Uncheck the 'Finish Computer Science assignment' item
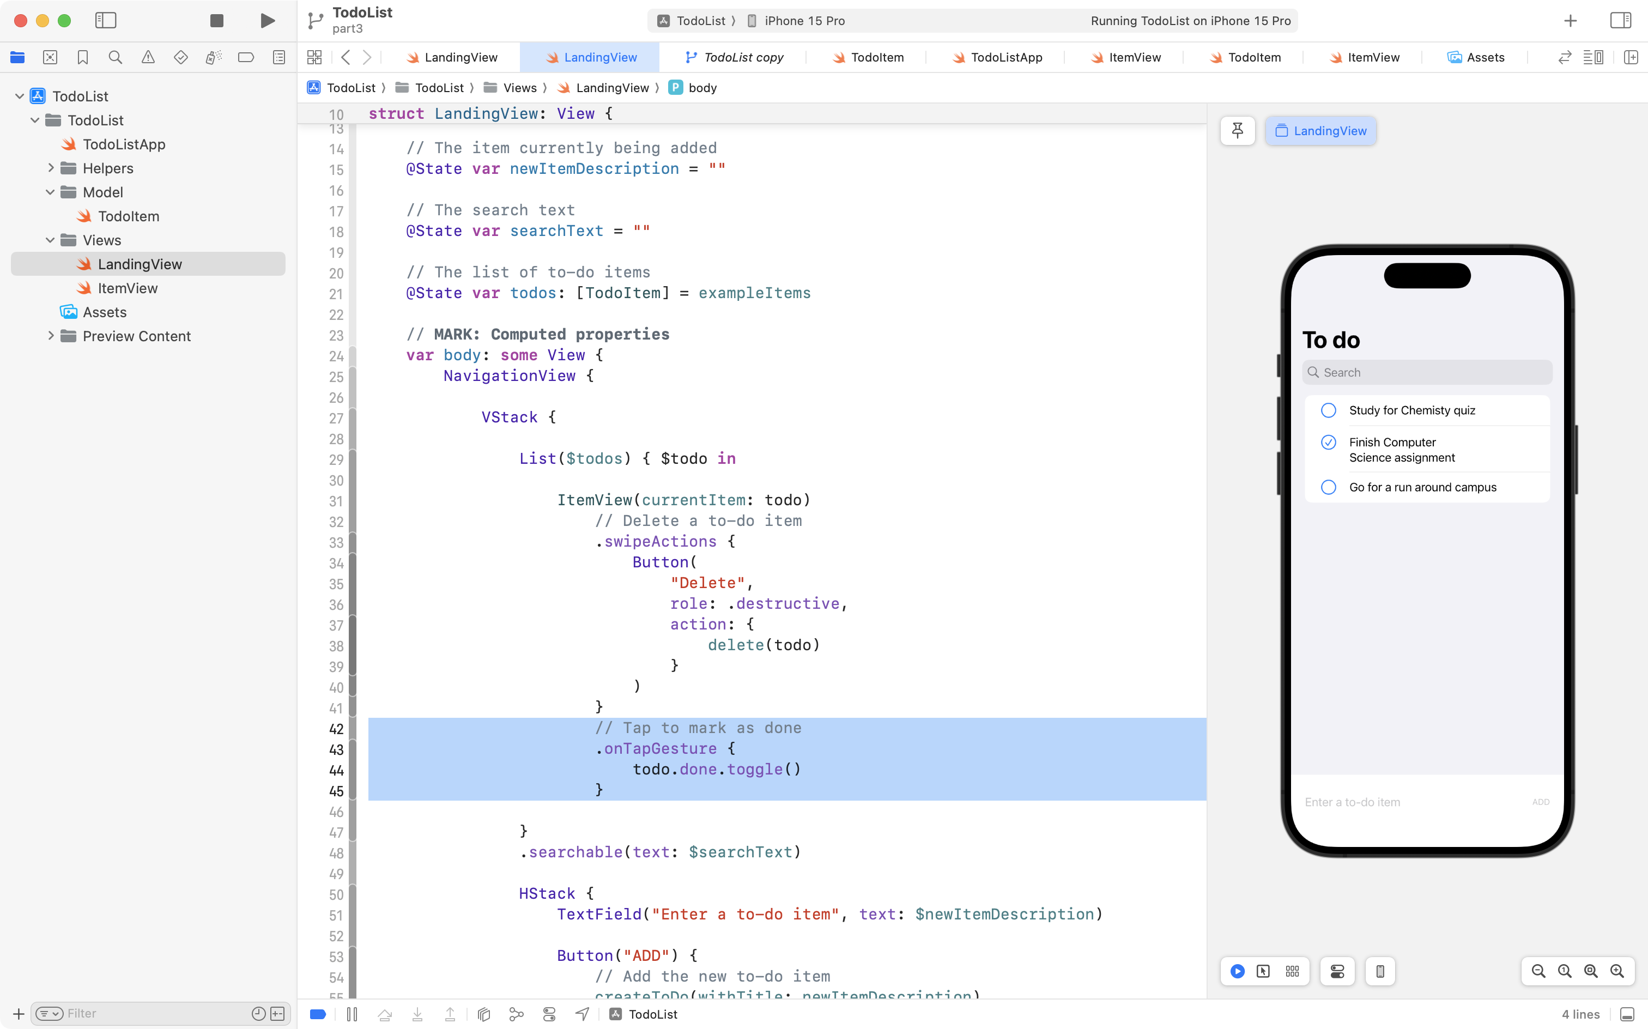 point(1328,443)
